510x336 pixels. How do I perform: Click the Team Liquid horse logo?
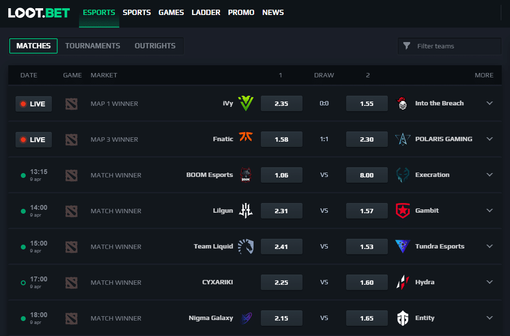(246, 247)
